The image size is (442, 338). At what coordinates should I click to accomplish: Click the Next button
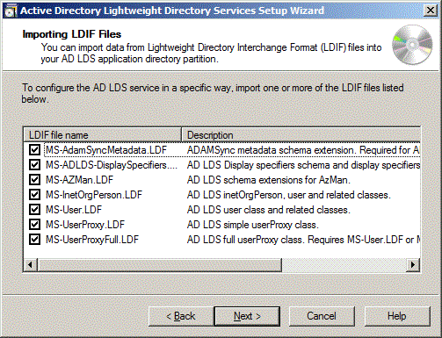pos(247,316)
